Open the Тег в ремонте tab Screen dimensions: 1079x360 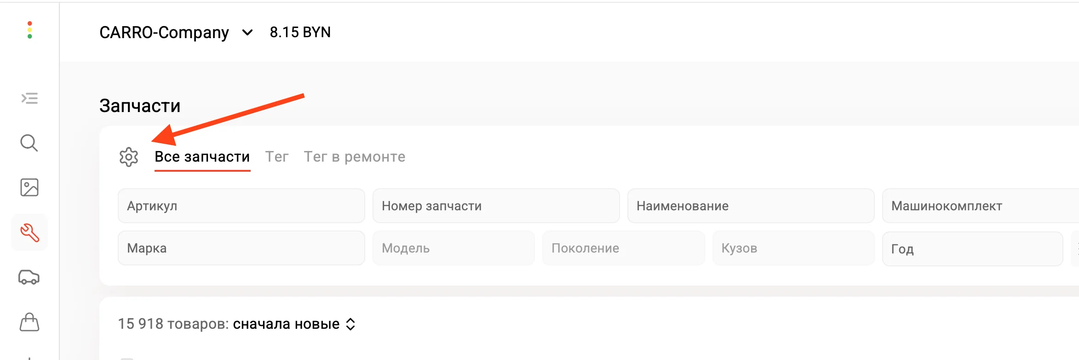tap(354, 157)
